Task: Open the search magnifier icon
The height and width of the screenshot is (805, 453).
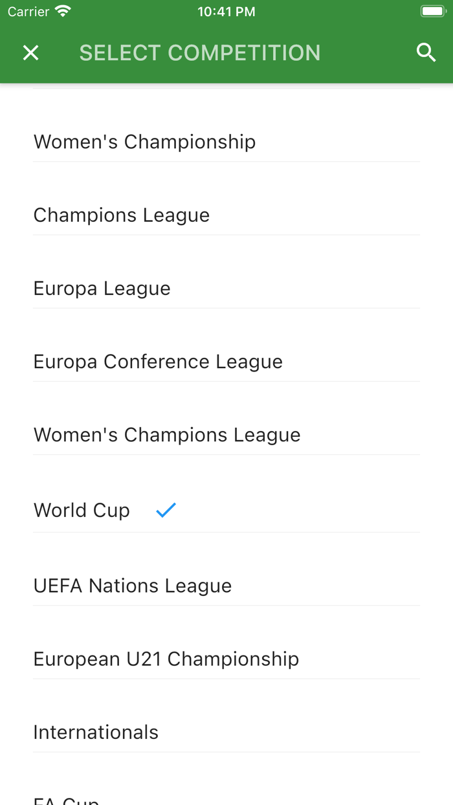Action: coord(426,53)
